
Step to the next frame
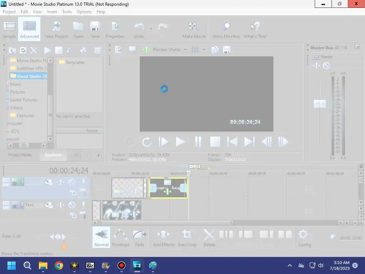[283, 141]
